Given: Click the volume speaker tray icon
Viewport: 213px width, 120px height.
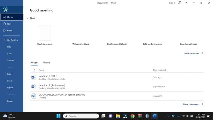Looking at the screenshot, I should click(x=187, y=116).
